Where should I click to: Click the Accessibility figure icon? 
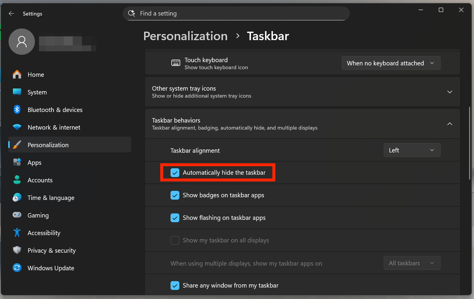coord(17,233)
